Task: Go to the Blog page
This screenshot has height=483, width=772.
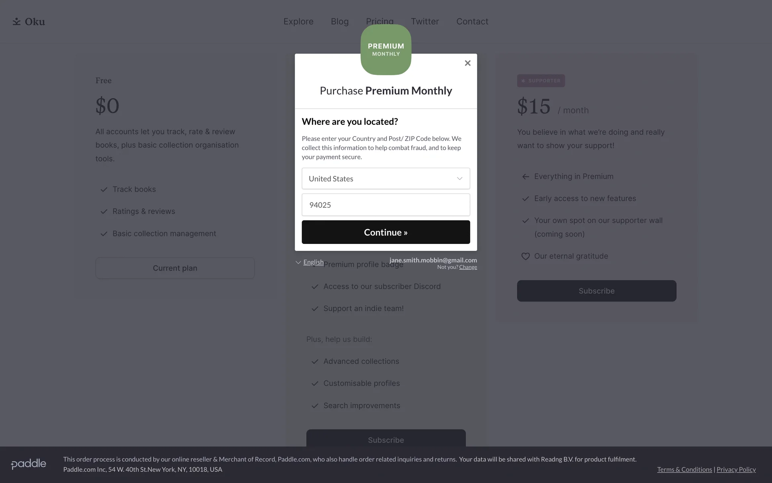Action: coord(339,21)
